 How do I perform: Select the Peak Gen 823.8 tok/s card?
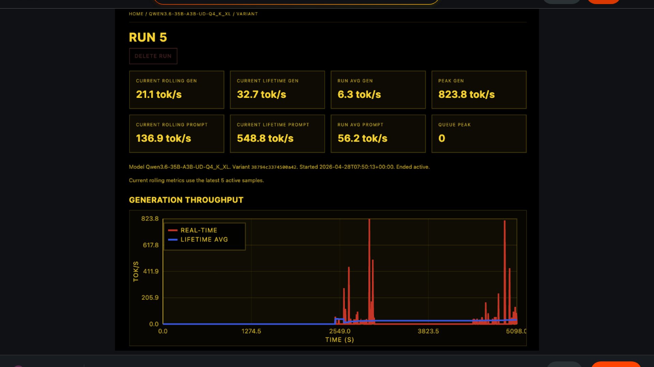pos(479,90)
